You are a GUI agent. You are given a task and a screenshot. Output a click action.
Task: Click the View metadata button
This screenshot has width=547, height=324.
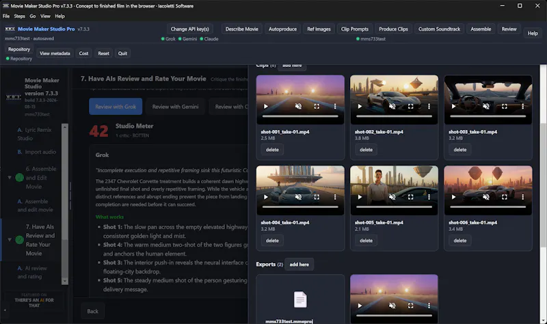coord(55,53)
